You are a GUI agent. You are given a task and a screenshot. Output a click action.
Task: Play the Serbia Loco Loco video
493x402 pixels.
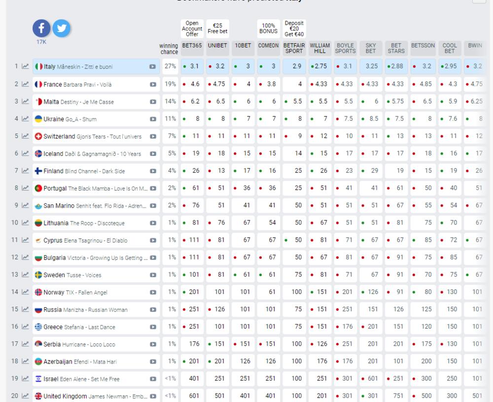[x=153, y=344]
